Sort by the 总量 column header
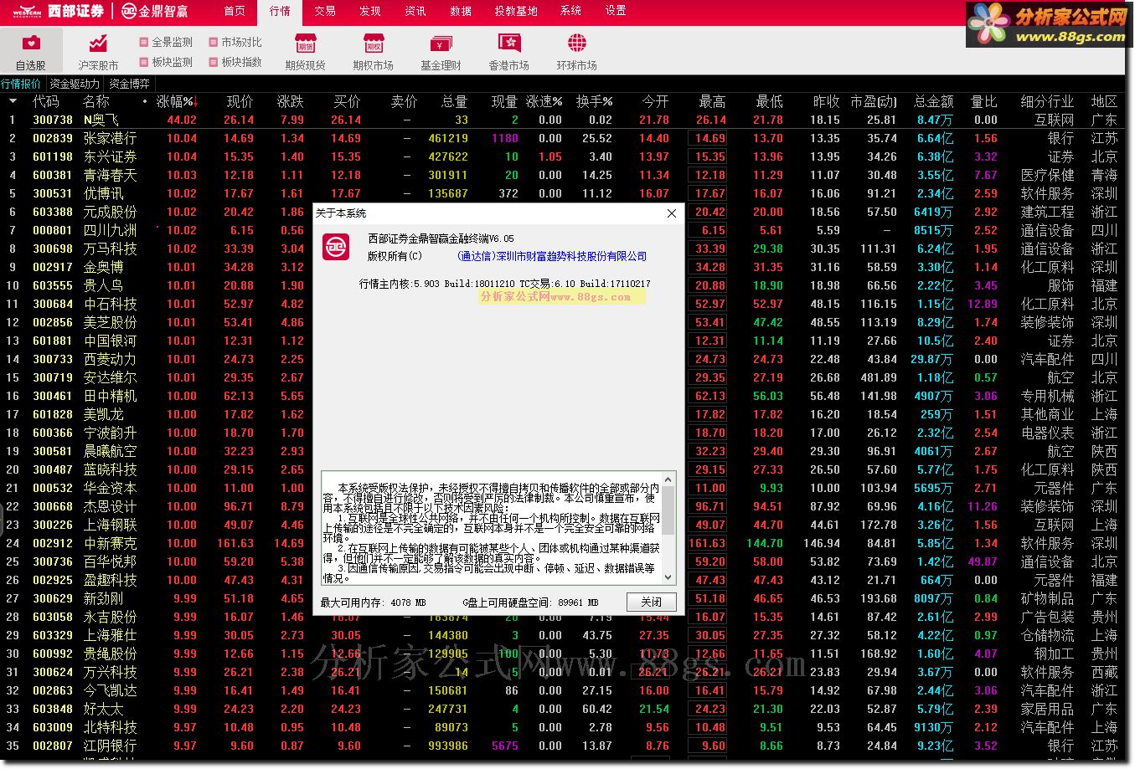Viewport: 1135px width, 769px height. (x=454, y=101)
